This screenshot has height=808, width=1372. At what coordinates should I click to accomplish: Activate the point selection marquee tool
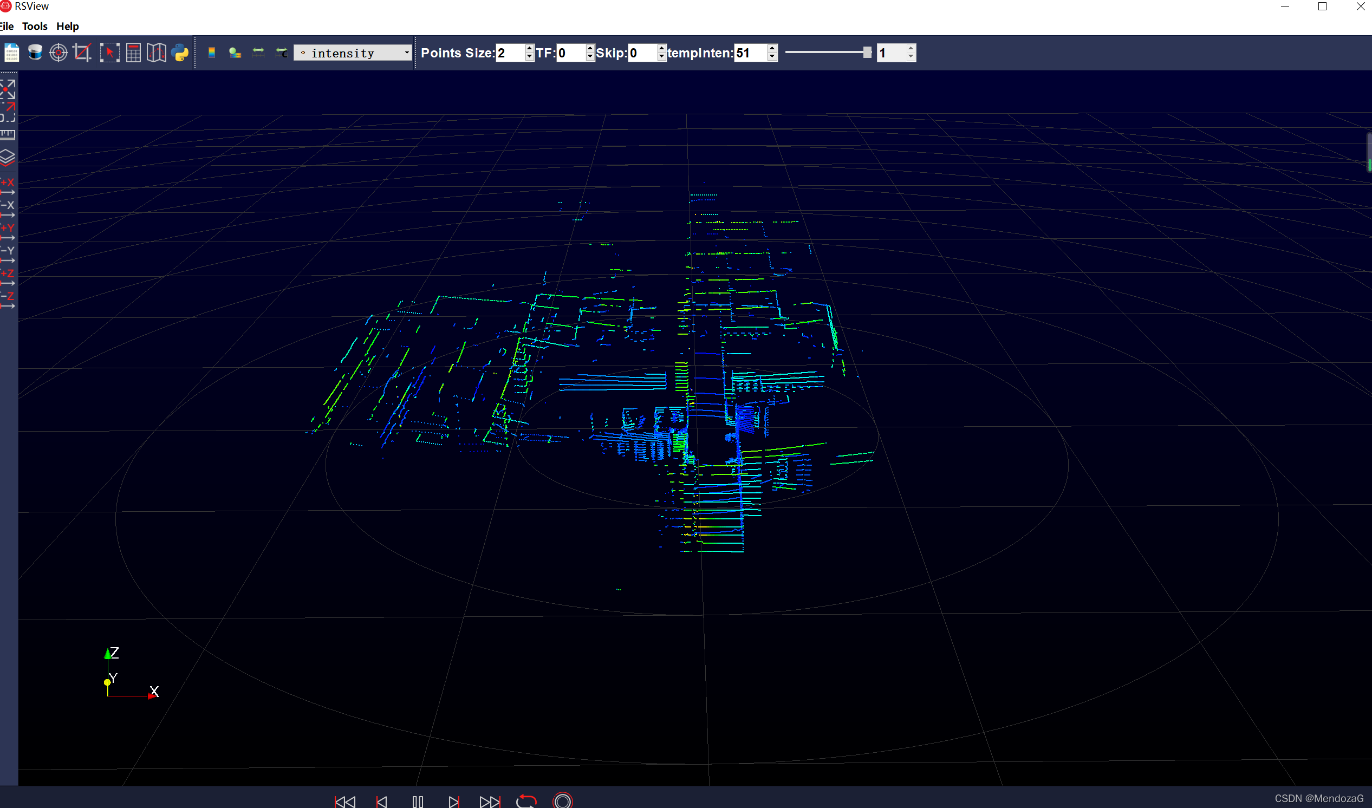click(x=109, y=53)
